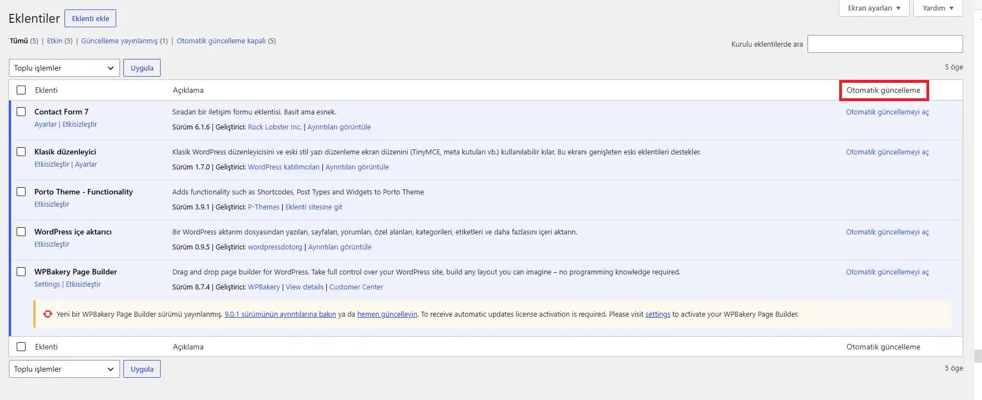Open Settings for WPBakery Page Builder
The width and height of the screenshot is (982, 400).
tap(47, 284)
